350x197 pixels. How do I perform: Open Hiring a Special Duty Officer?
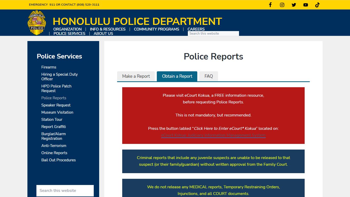pyautogui.click(x=59, y=77)
